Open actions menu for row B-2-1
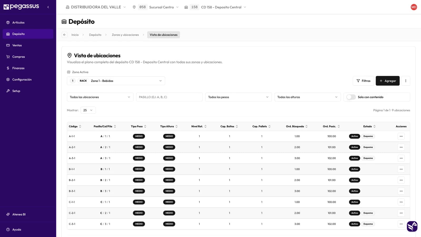The height and width of the screenshot is (237, 421). (401, 180)
